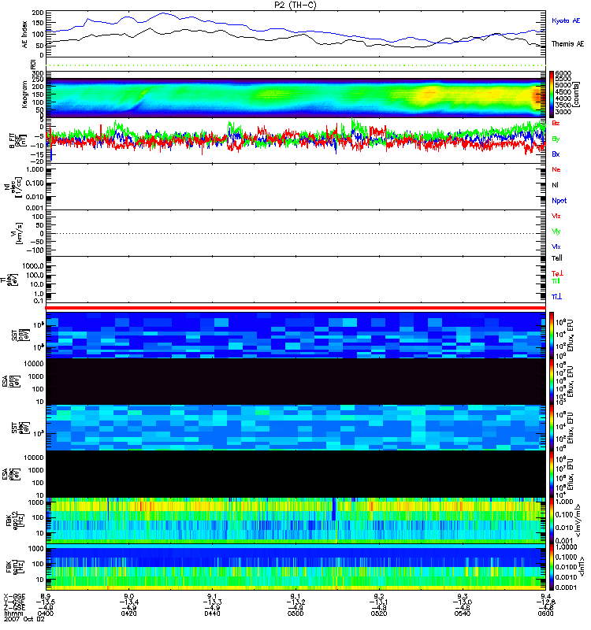This screenshot has height=630, width=591.
Task: Select the black Ni legend label
Action: tap(555, 185)
